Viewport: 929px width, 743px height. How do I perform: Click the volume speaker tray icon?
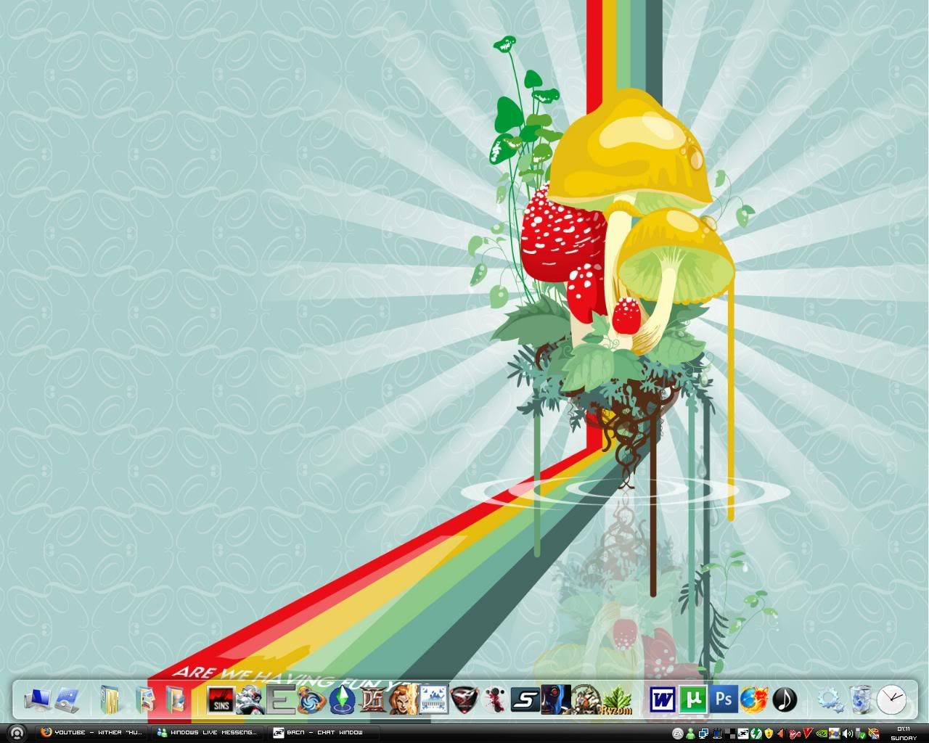coord(847,734)
